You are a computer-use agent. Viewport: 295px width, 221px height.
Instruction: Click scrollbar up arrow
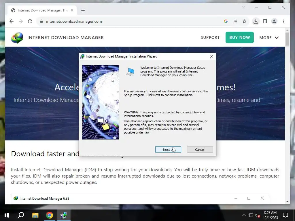pyautogui.click(x=287, y=30)
